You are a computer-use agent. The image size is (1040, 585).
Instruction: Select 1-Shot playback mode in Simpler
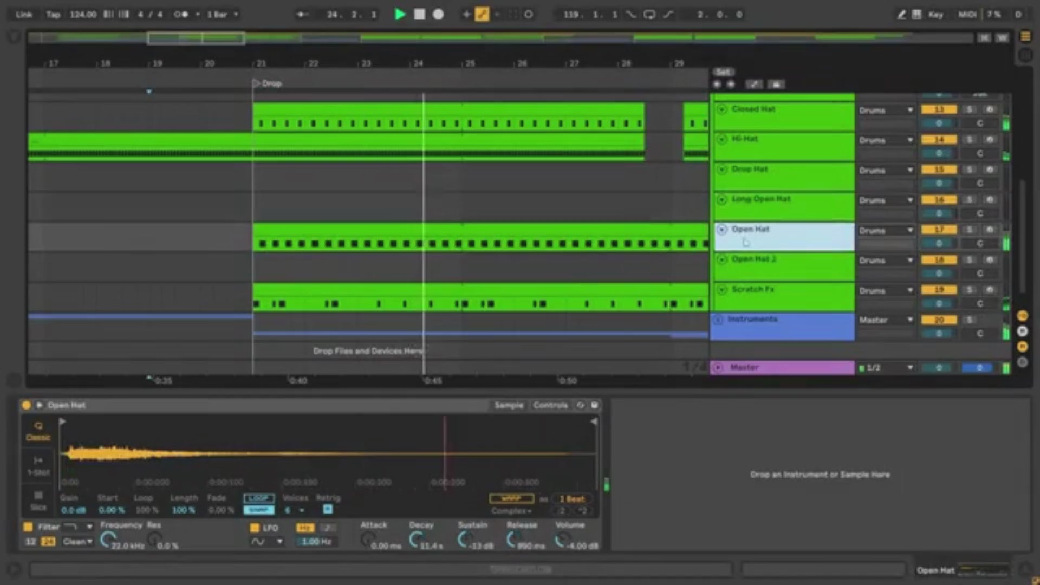[x=38, y=465]
